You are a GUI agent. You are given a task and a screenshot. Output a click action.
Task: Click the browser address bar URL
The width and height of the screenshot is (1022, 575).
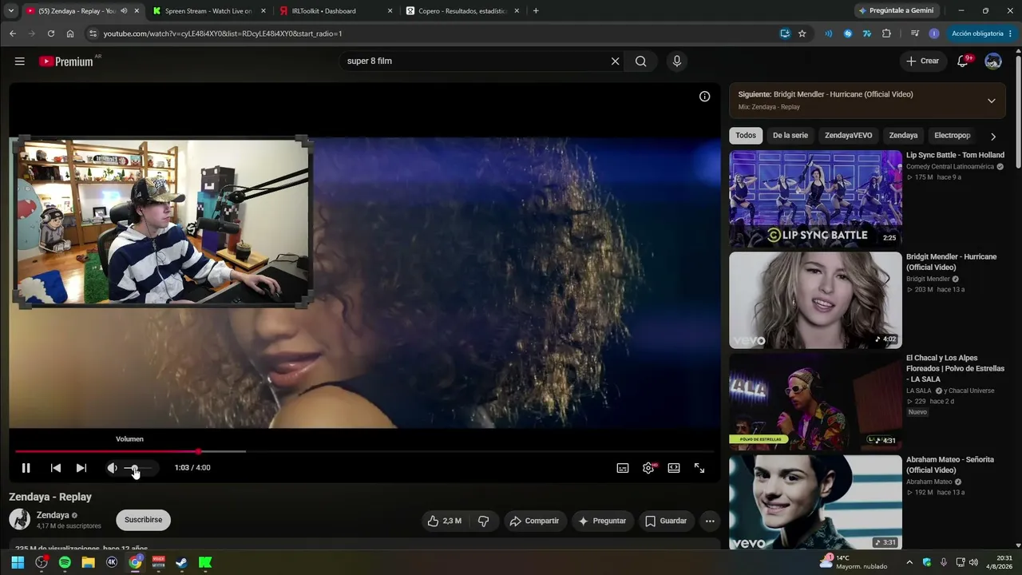(x=223, y=34)
